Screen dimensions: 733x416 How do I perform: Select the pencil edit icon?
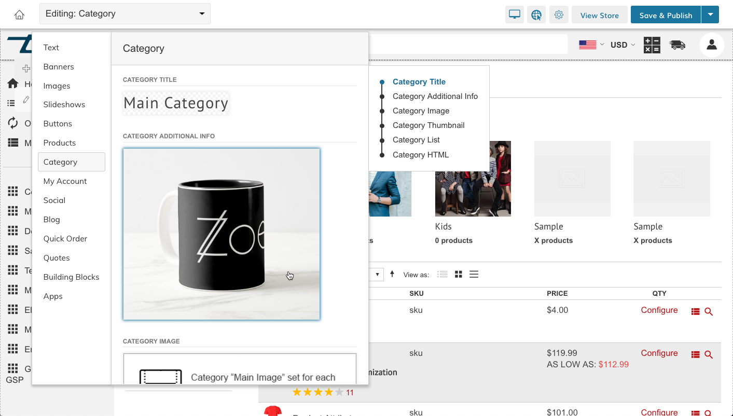26,99
